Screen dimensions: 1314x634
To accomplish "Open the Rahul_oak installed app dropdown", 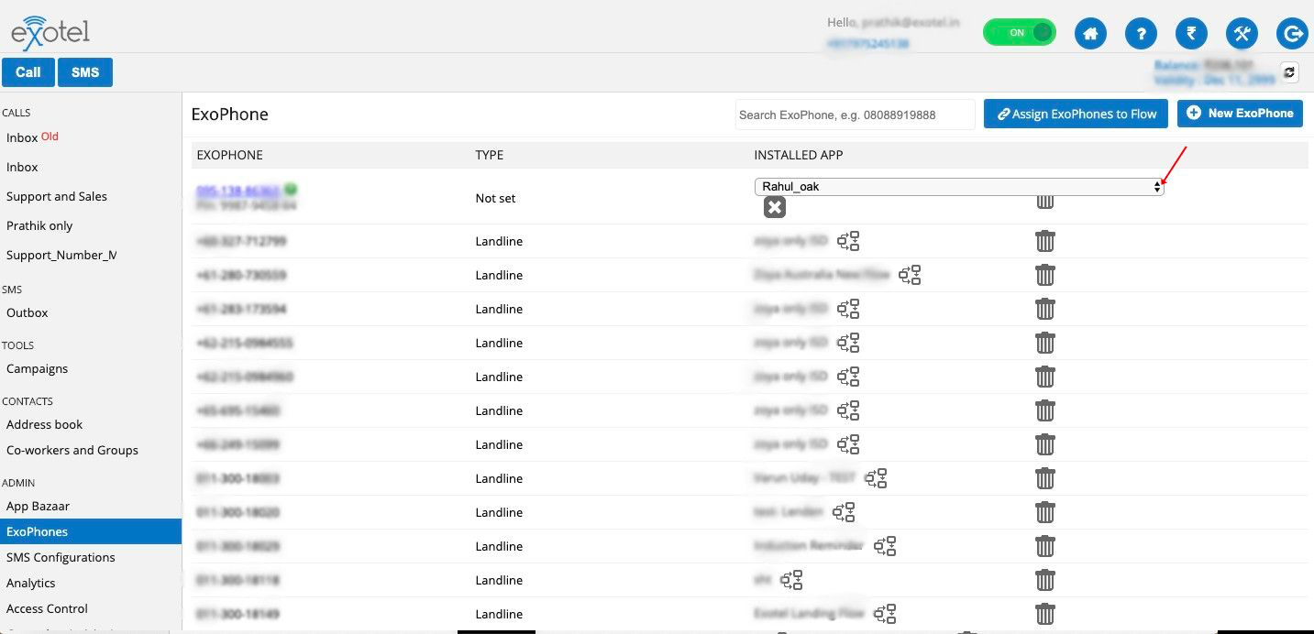I will pos(959,187).
